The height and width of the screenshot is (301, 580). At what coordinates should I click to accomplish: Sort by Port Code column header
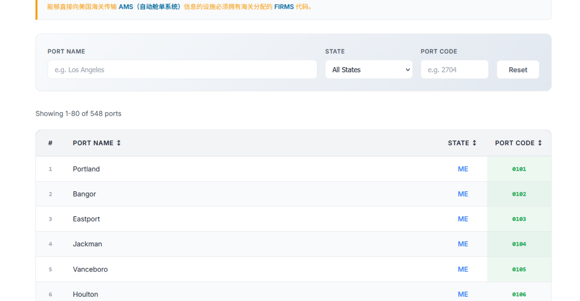519,143
